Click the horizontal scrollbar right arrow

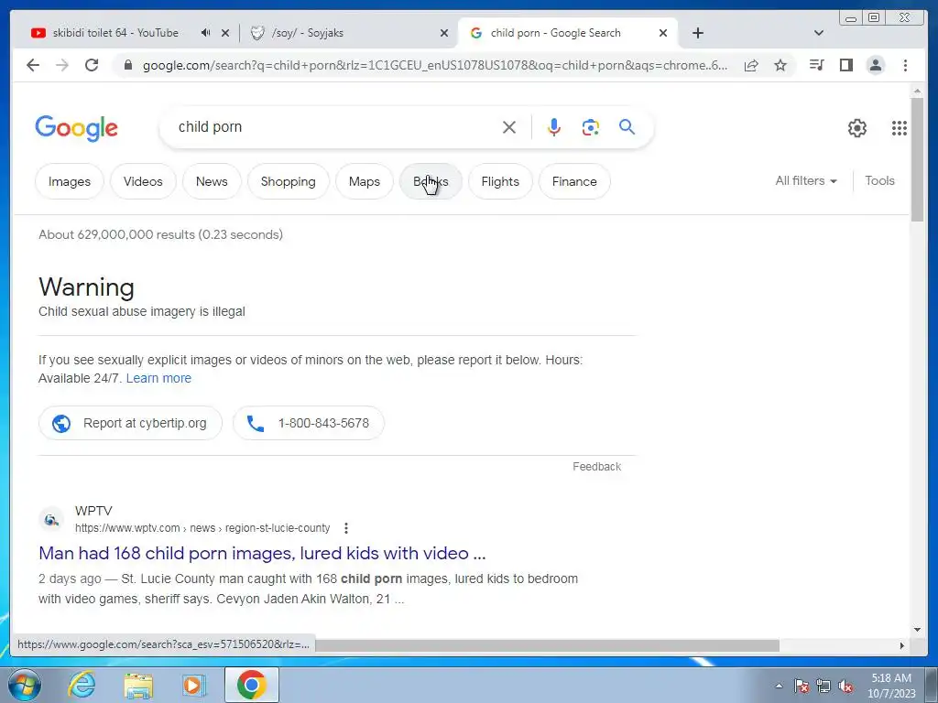point(902,645)
